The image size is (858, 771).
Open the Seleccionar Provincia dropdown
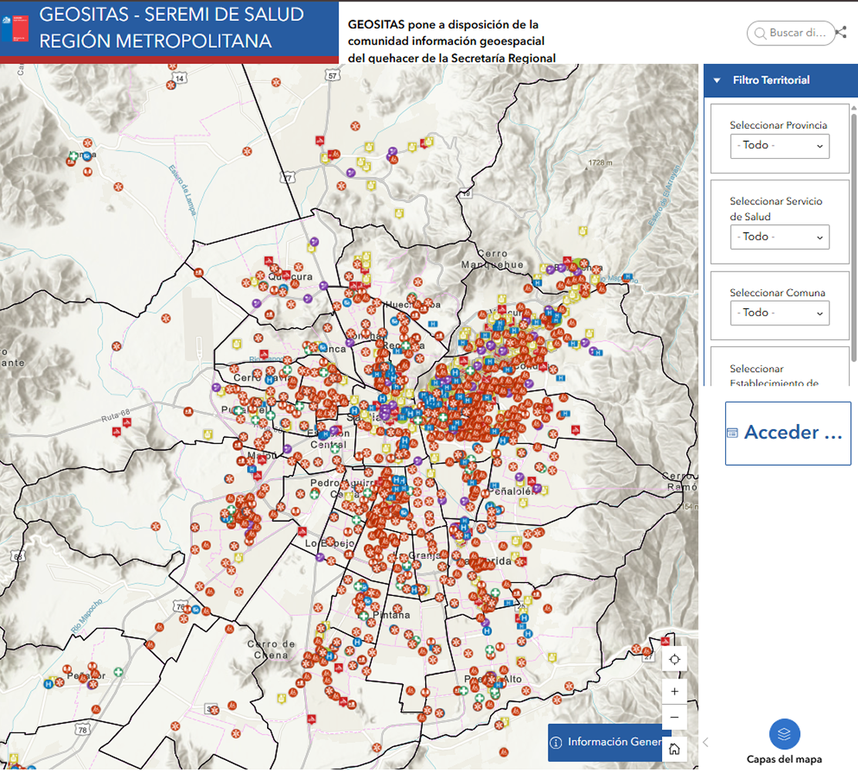pyautogui.click(x=779, y=146)
